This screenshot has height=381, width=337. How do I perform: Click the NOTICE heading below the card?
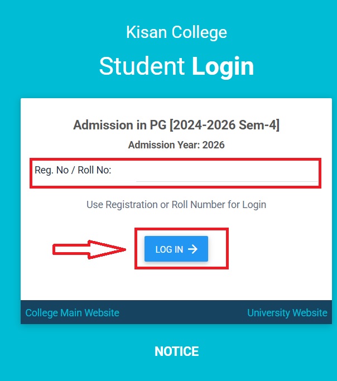(x=176, y=351)
